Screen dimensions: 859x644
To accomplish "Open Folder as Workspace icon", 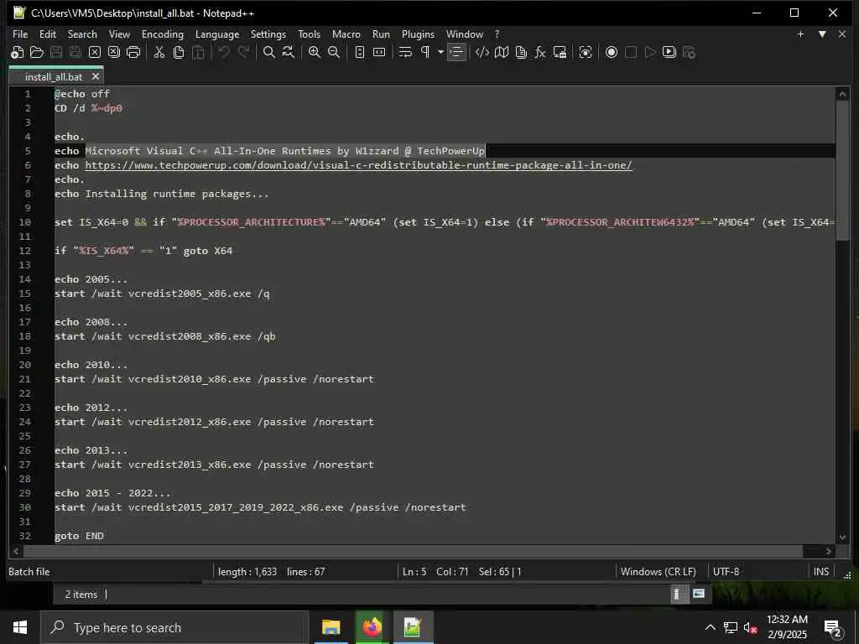I will point(560,53).
